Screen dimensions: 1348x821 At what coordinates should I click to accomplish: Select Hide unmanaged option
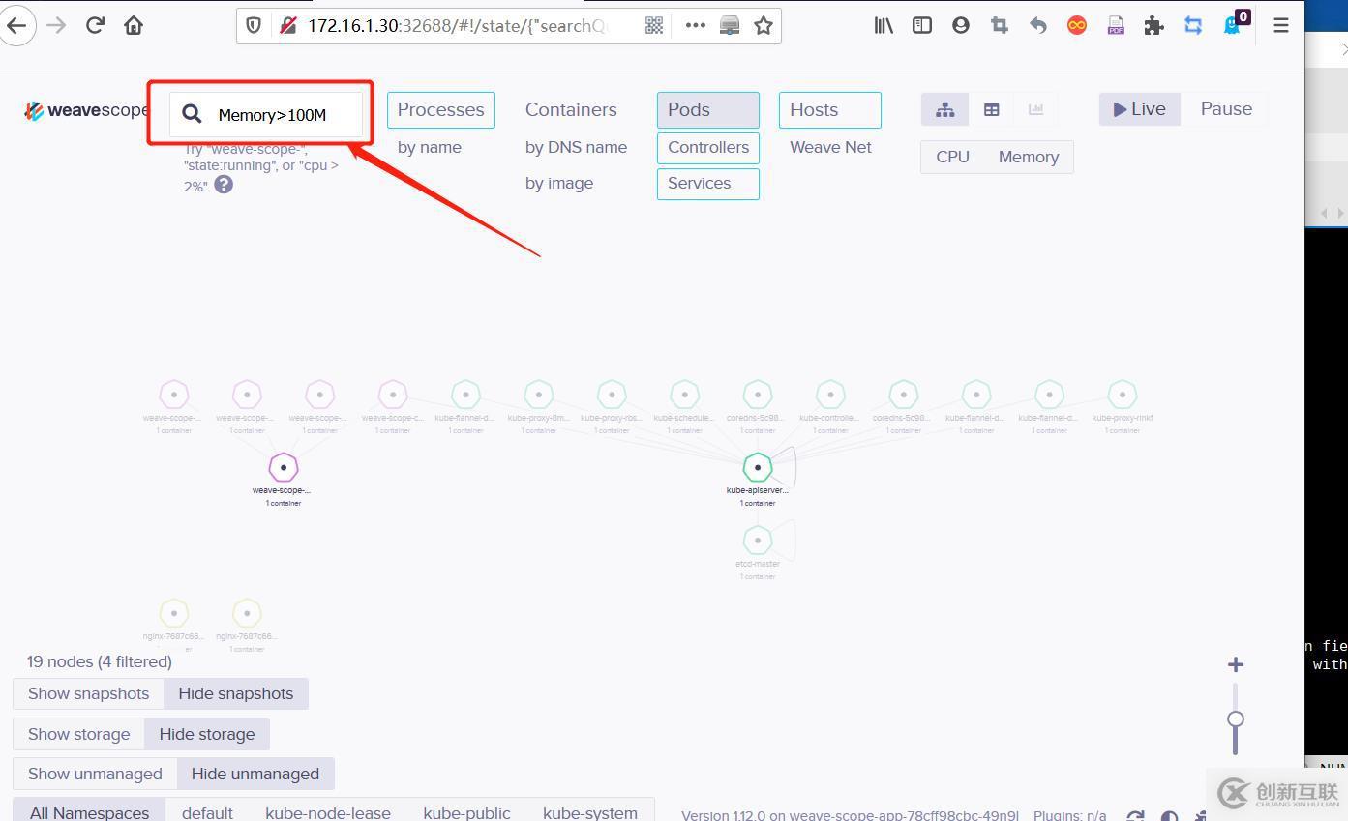tap(255, 774)
